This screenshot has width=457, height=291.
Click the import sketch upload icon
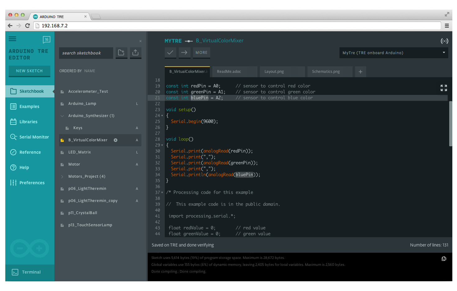pos(136,53)
